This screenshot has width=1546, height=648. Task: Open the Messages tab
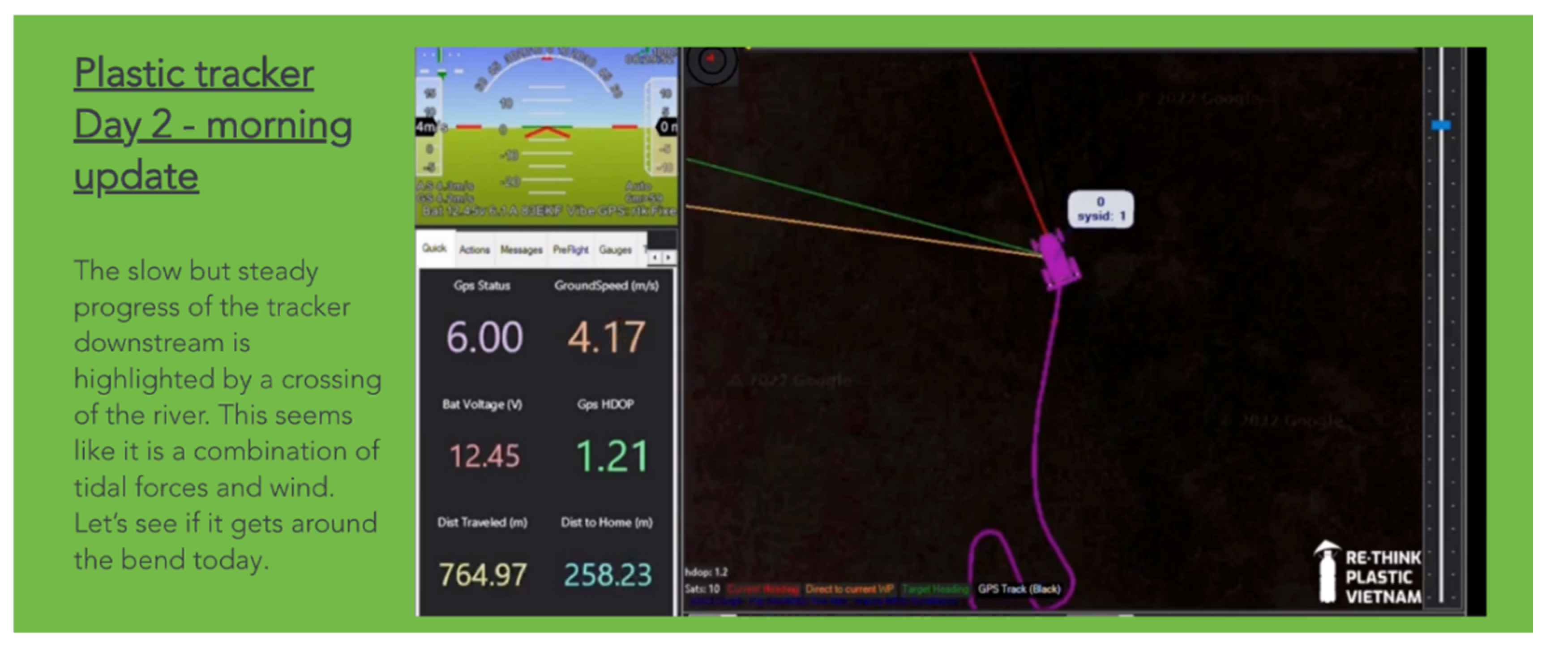click(x=521, y=249)
